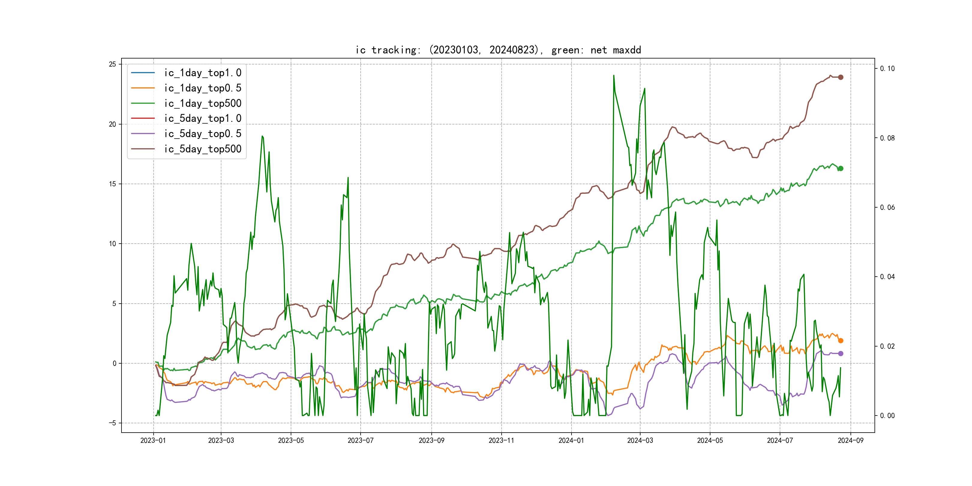
Task: Click the red ic_5day_top1.0 legend line
Action: 142,118
